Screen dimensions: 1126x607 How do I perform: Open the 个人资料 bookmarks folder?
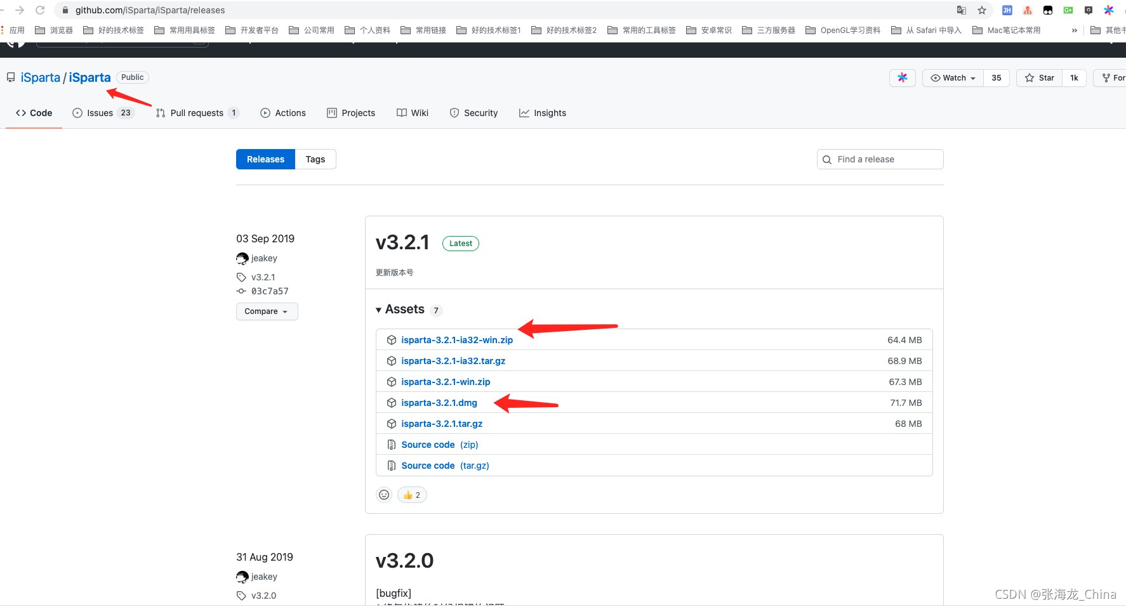click(x=368, y=30)
